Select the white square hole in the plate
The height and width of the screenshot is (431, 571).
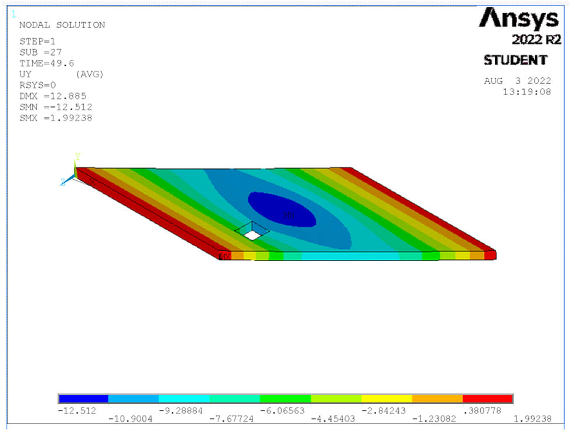click(x=252, y=234)
